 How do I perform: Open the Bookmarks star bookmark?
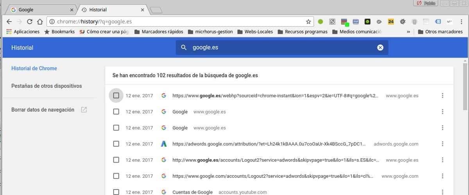coord(59,32)
